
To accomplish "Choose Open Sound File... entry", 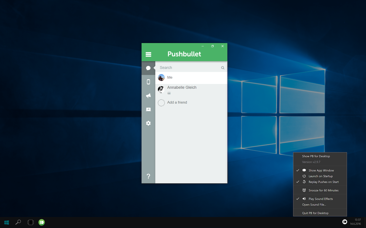I will [x=320, y=205].
